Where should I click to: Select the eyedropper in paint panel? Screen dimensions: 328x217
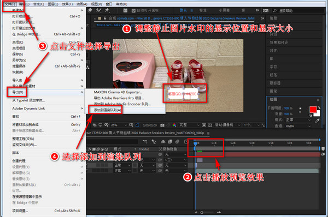tap(317, 120)
